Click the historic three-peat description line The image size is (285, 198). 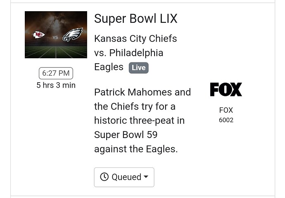coord(139,121)
